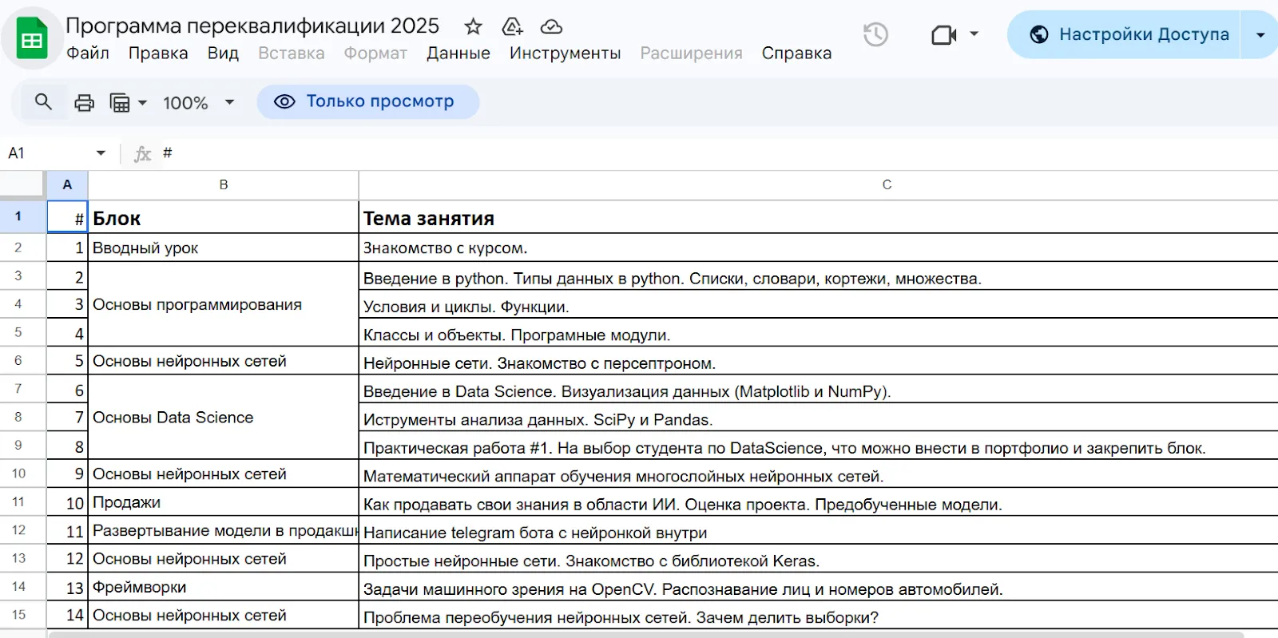
Task: Open the Файл menu
Action: coord(88,53)
